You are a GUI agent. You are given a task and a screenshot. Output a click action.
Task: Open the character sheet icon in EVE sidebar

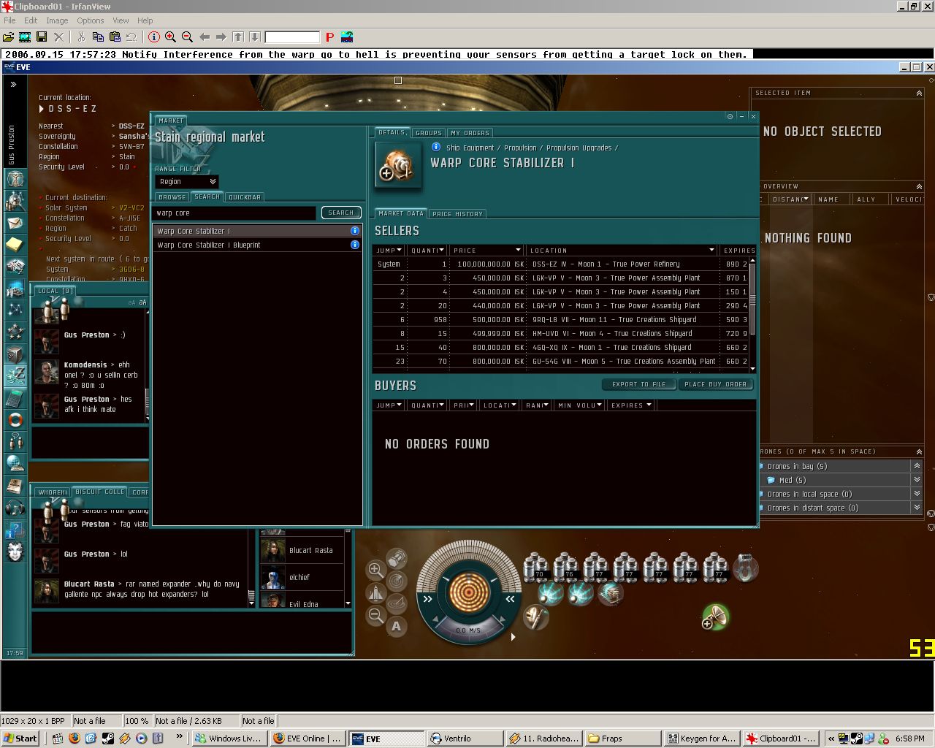[15, 179]
